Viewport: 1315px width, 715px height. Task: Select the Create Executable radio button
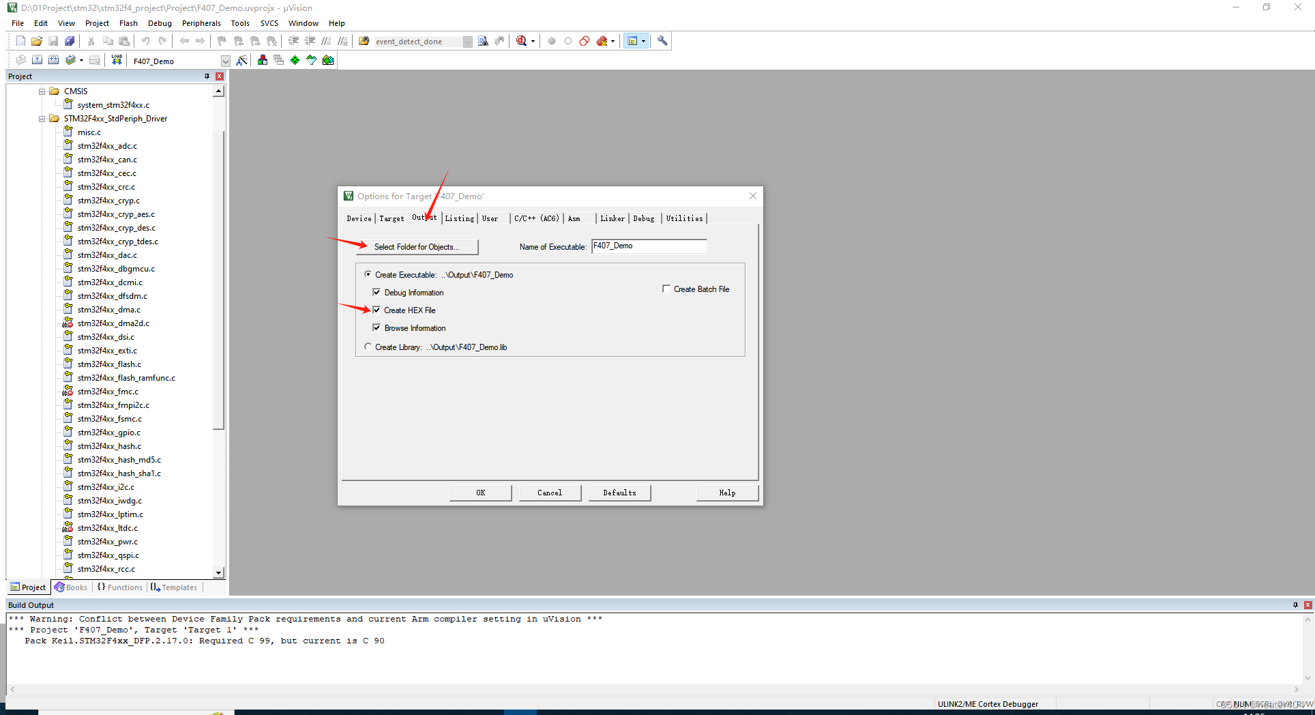pyautogui.click(x=368, y=274)
